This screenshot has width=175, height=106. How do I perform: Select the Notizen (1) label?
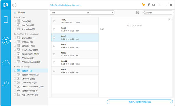pos(27,71)
